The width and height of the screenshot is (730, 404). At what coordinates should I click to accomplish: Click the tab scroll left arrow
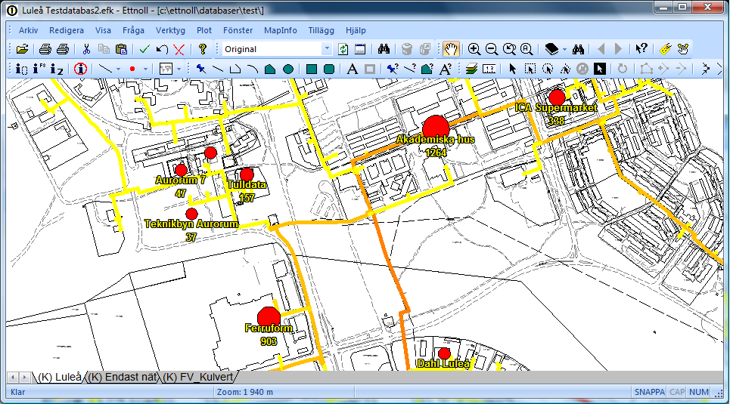pyautogui.click(x=13, y=377)
